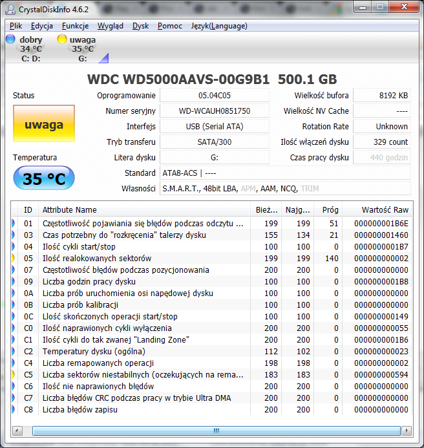Image resolution: width=424 pixels, height=448 pixels.
Task: Click the grayed '440 godzin' field
Action: click(382, 158)
